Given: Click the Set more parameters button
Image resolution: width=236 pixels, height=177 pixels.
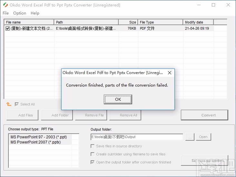Looking at the screenshot, I should pos(204,161).
